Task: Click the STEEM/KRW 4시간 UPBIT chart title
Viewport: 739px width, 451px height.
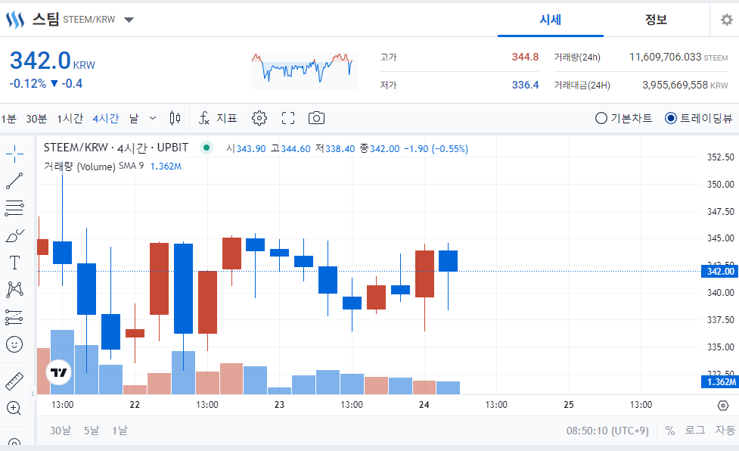Action: pyautogui.click(x=116, y=148)
